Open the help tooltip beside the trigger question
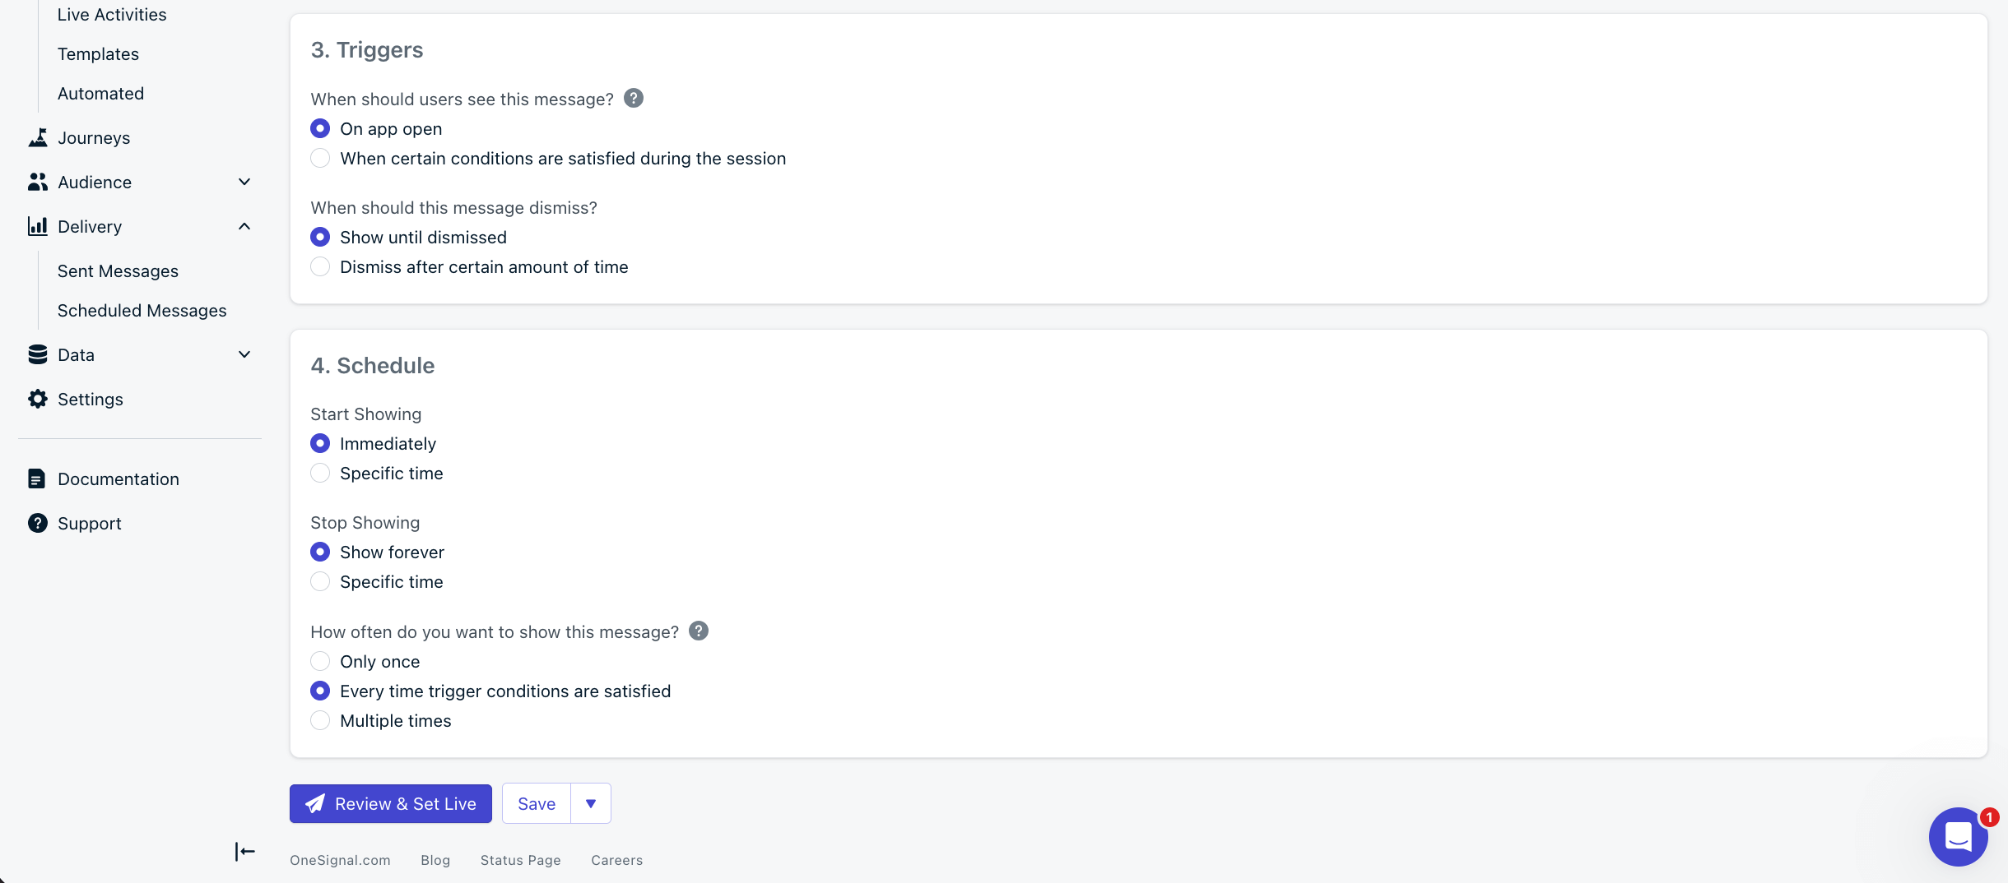The image size is (2008, 883). (633, 98)
